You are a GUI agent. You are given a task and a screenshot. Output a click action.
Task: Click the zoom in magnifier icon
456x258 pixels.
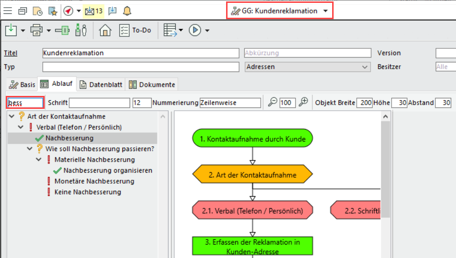[x=303, y=102]
